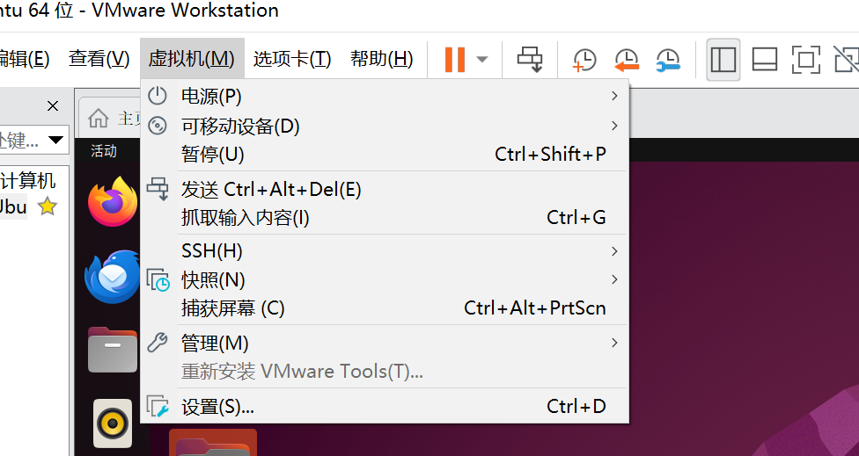Open the orange folder icon on the Ubuntu desktop
The image size is (859, 456).
(x=213, y=442)
